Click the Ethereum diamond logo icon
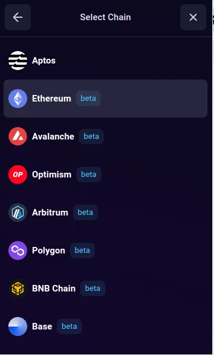The height and width of the screenshot is (355, 214). click(x=18, y=99)
